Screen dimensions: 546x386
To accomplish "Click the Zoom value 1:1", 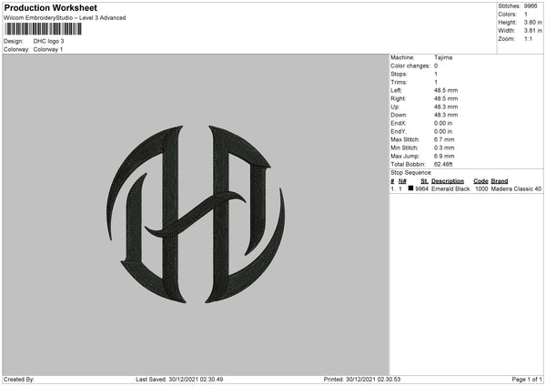I will coord(528,38).
